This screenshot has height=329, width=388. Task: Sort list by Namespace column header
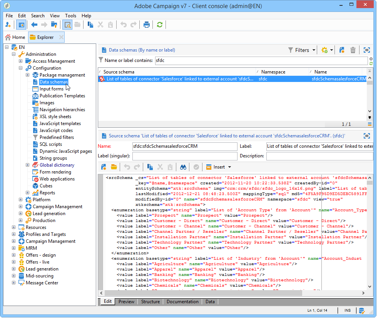coord(273,72)
